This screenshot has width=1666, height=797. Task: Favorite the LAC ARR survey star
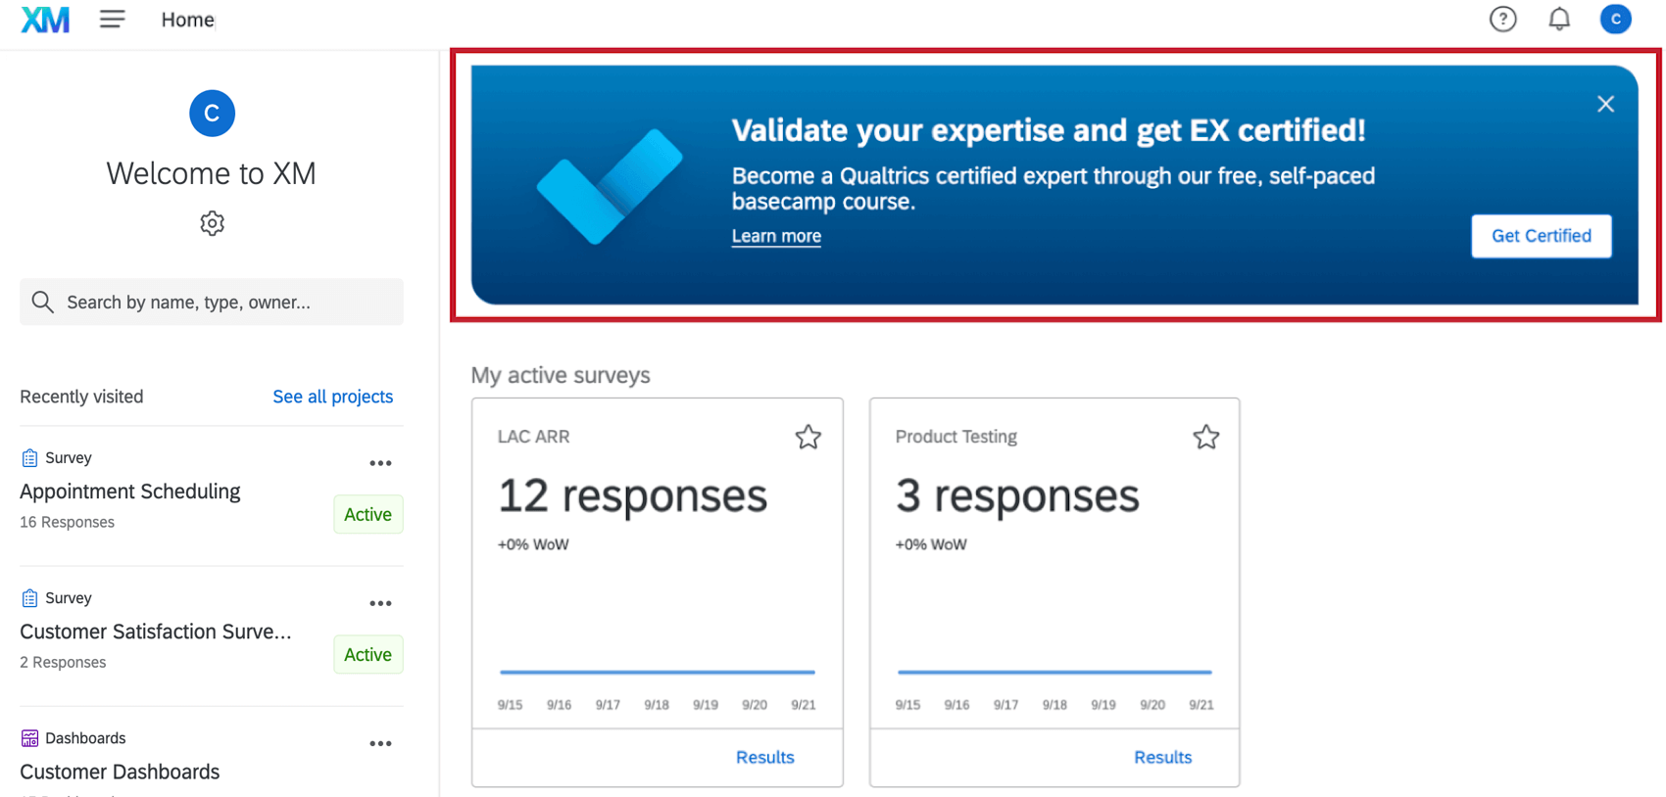808,436
